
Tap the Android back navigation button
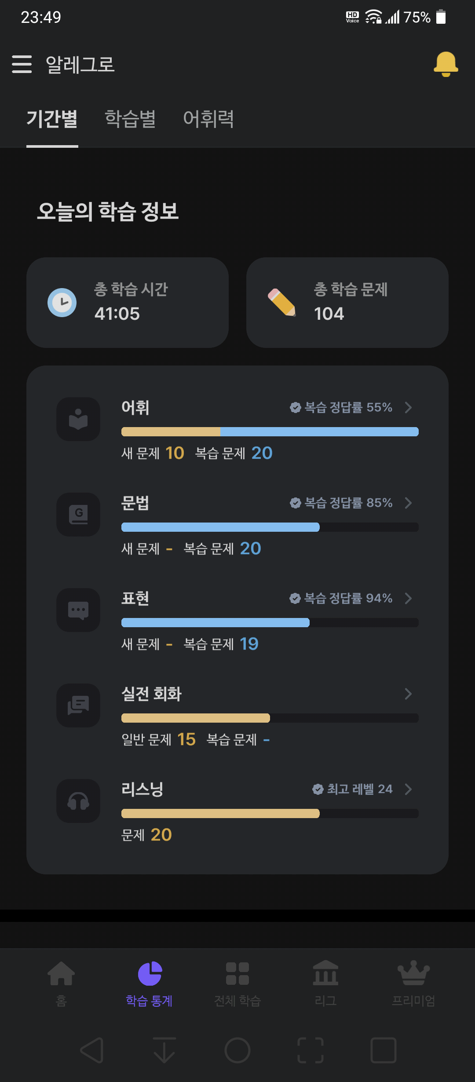click(92, 1050)
